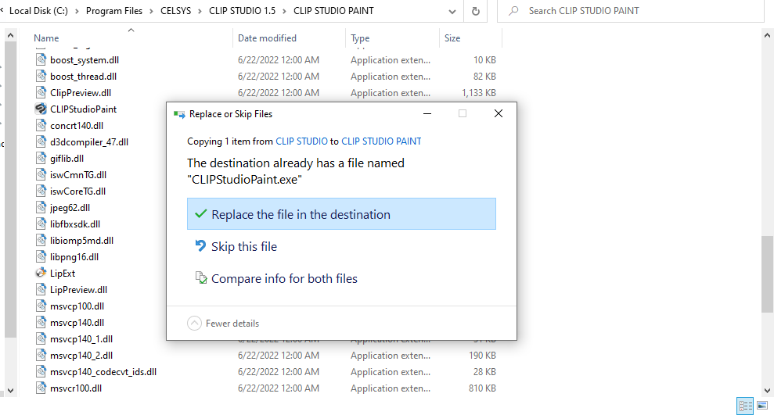Viewport: 774px width, 415px height.
Task: Click the file list scroll down arrow
Action: coord(767,390)
